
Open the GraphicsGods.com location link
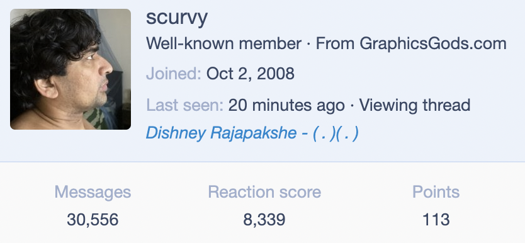(433, 44)
